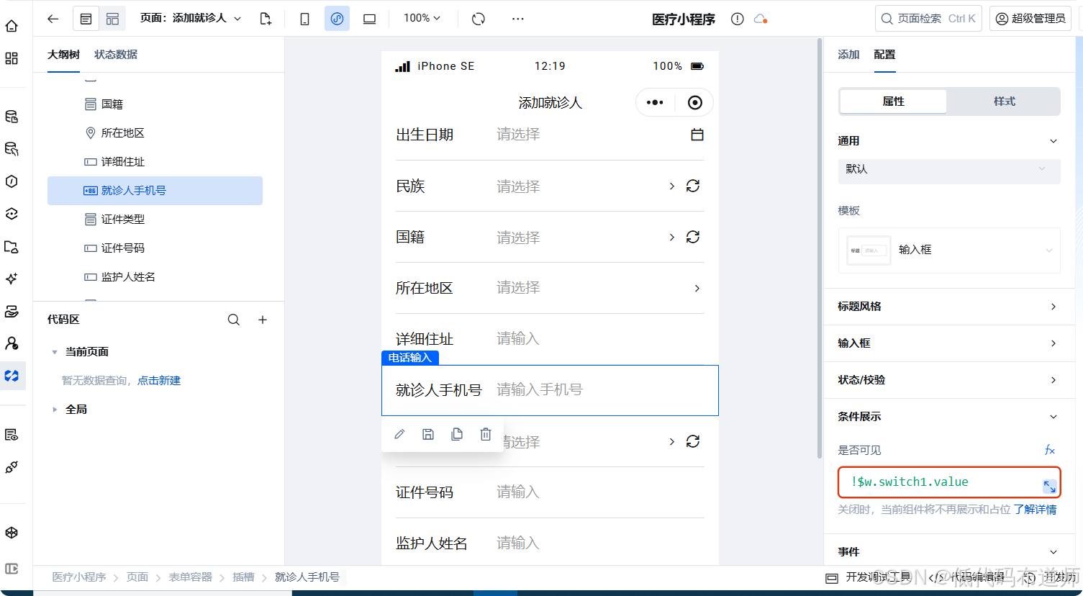
Task: Select the mobile device preview icon
Action: [x=304, y=18]
